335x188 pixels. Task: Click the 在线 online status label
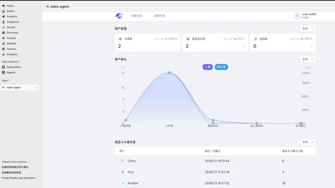tap(306, 18)
